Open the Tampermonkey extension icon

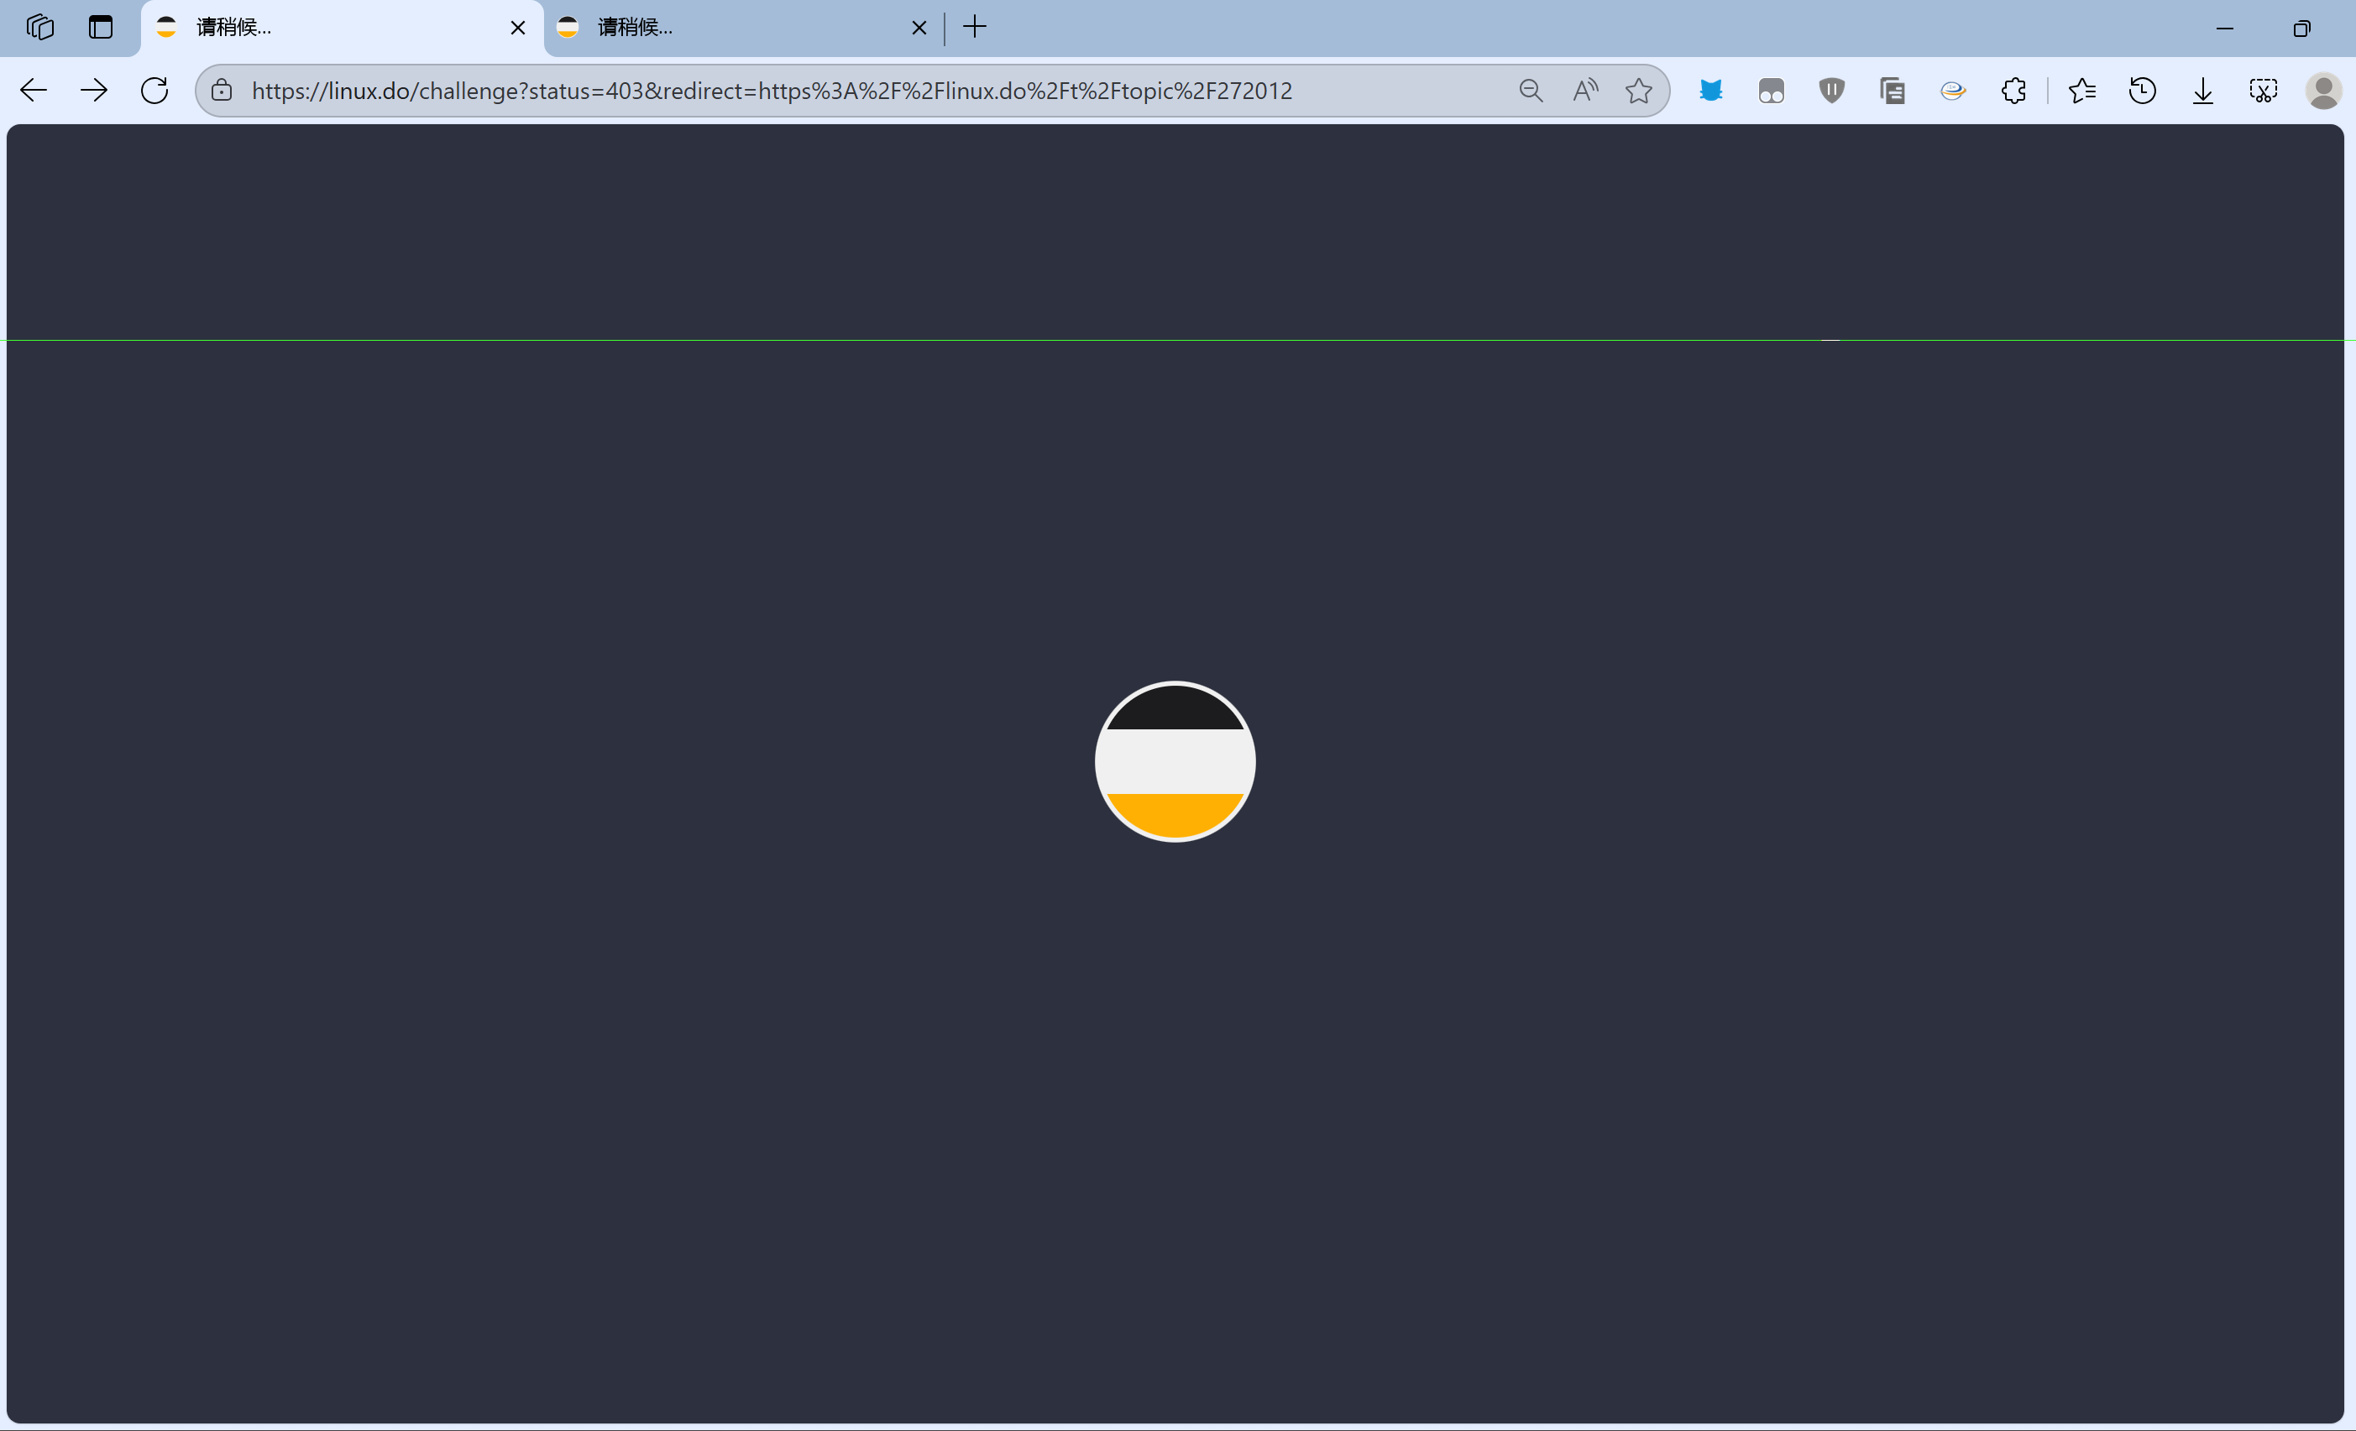[x=1771, y=91]
